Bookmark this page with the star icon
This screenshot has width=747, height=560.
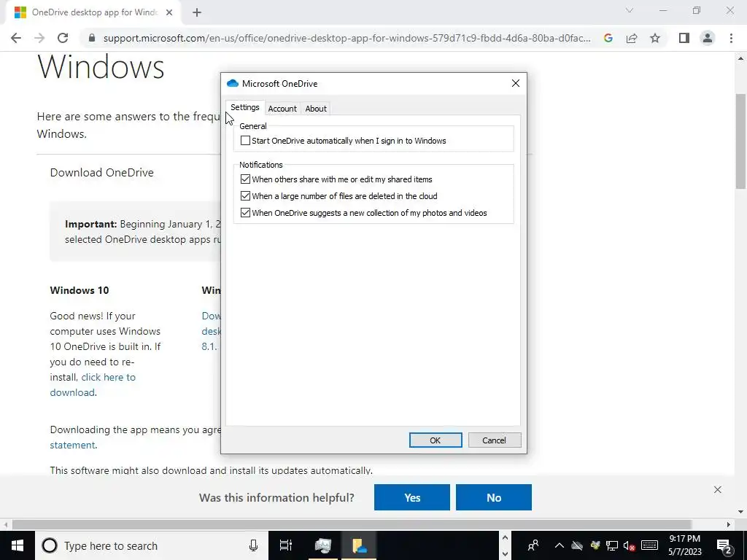pyautogui.click(x=655, y=38)
